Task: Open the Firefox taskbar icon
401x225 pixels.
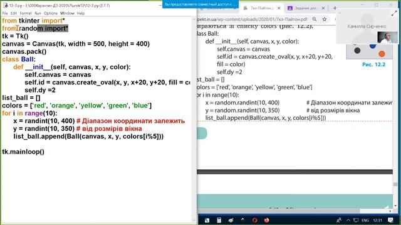Action: (266, 220)
